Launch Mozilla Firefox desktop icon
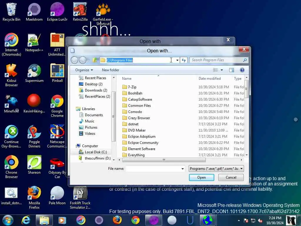The image size is (301, 226). (34, 197)
